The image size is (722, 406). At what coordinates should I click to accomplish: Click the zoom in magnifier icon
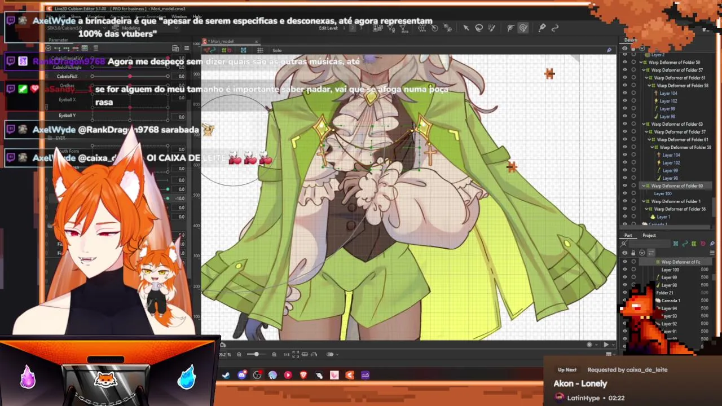pos(274,355)
